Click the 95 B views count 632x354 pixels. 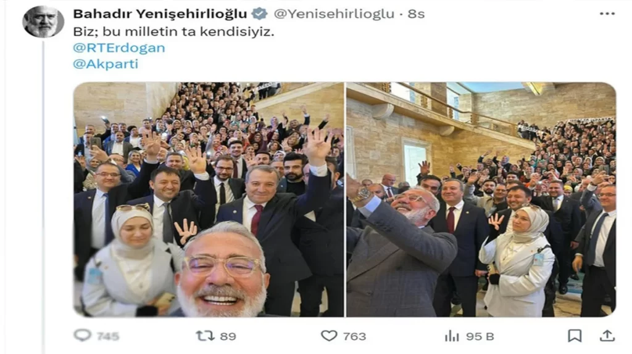480,336
